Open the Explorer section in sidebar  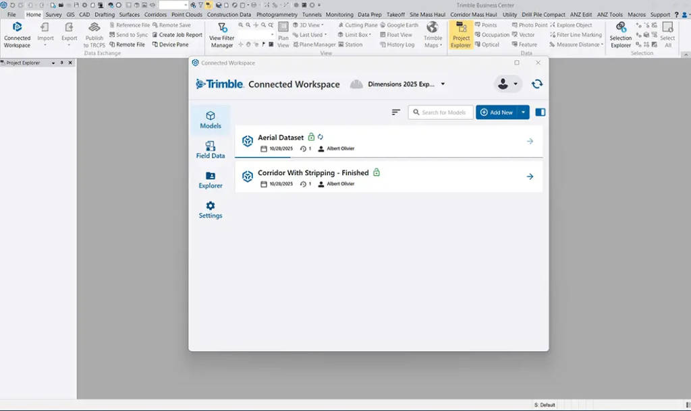(211, 180)
